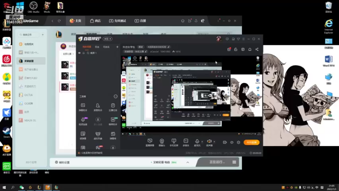Open the 全部比赛 filter dropdown in WeGame
This screenshot has height=191, width=339.
[68, 54]
